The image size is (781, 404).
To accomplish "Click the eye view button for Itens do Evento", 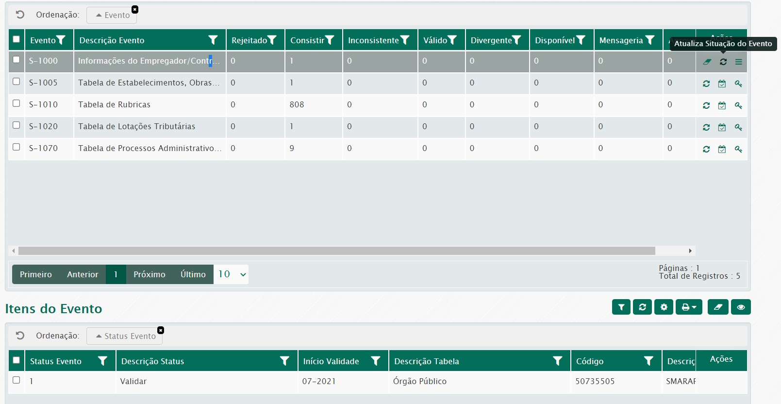I will [741, 307].
